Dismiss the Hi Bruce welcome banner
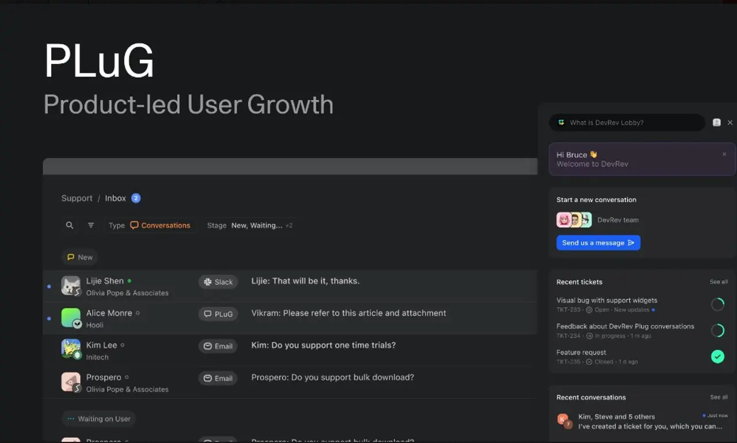The width and height of the screenshot is (737, 443). coord(724,154)
